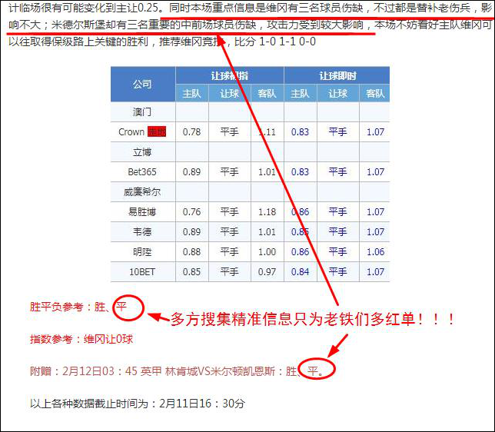Click the 威廉希尔 company row
The width and height of the screenshot is (495, 432).
click(250, 191)
